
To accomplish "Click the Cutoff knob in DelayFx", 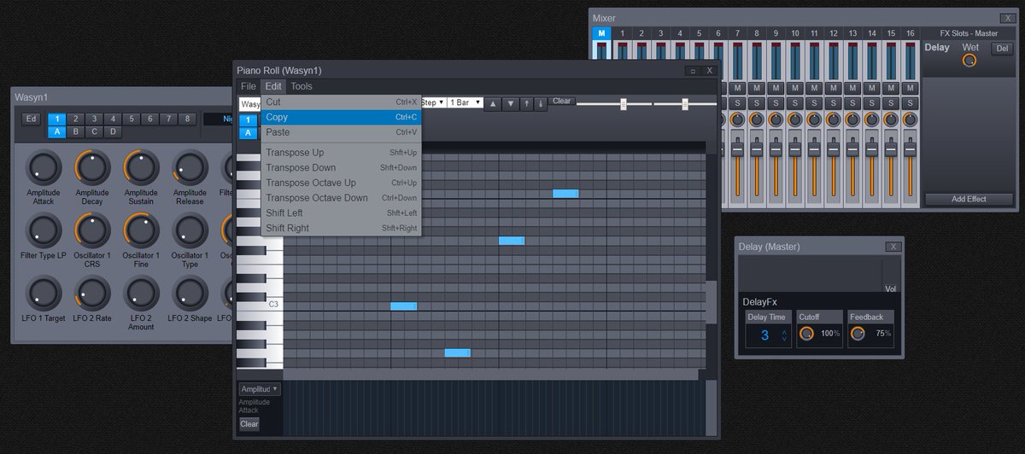I will pos(806,334).
